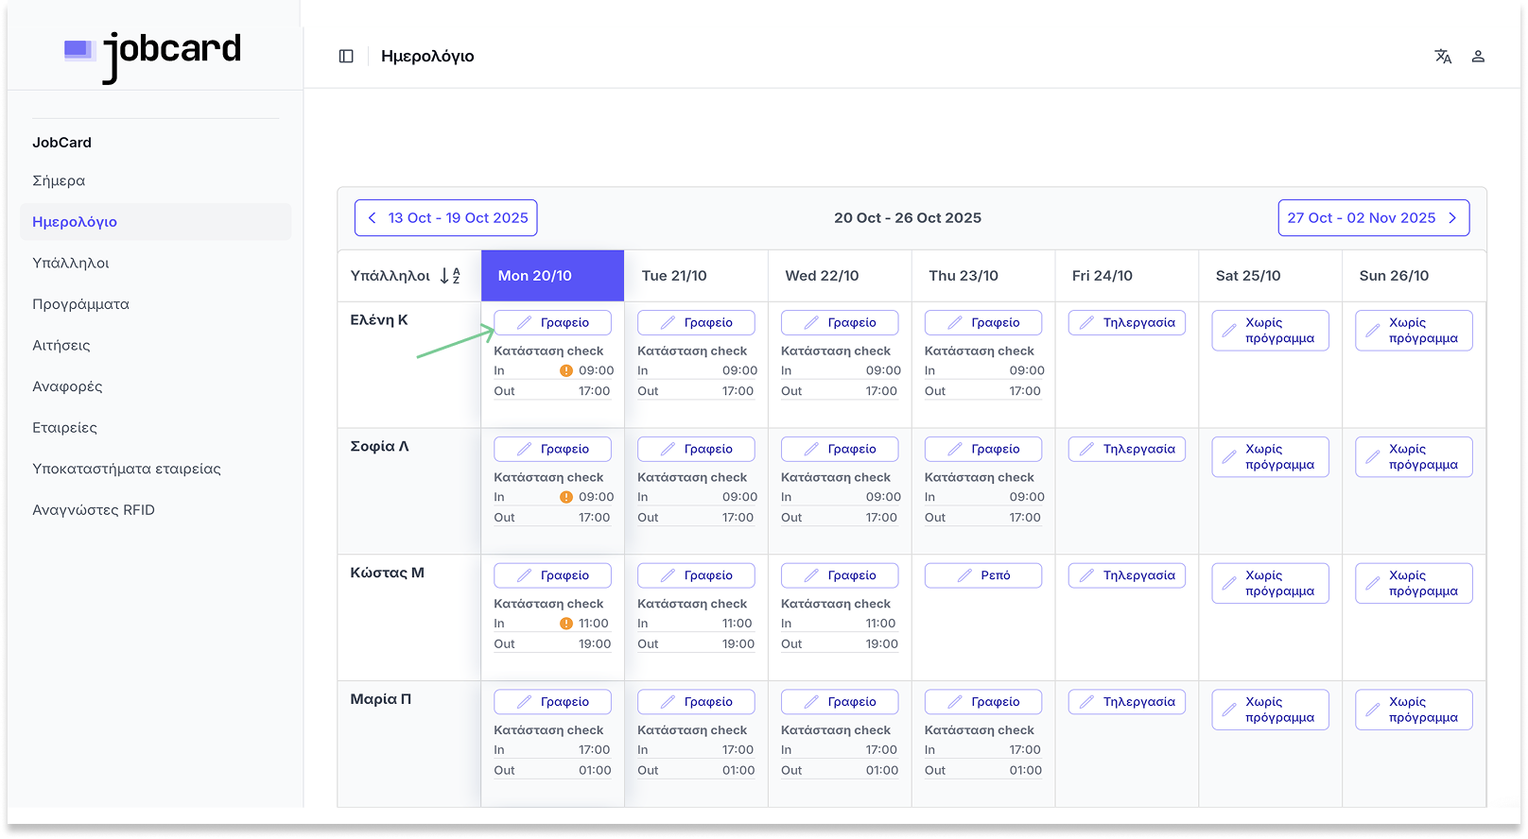Open Αναφορές in the sidebar
This screenshot has height=839, width=1528.
[x=67, y=386]
